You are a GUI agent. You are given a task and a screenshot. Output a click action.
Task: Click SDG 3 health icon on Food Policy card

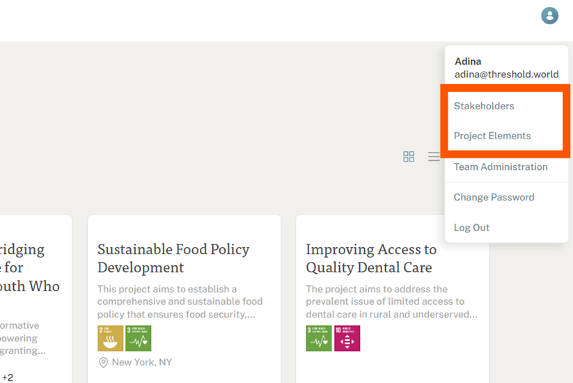point(138,338)
